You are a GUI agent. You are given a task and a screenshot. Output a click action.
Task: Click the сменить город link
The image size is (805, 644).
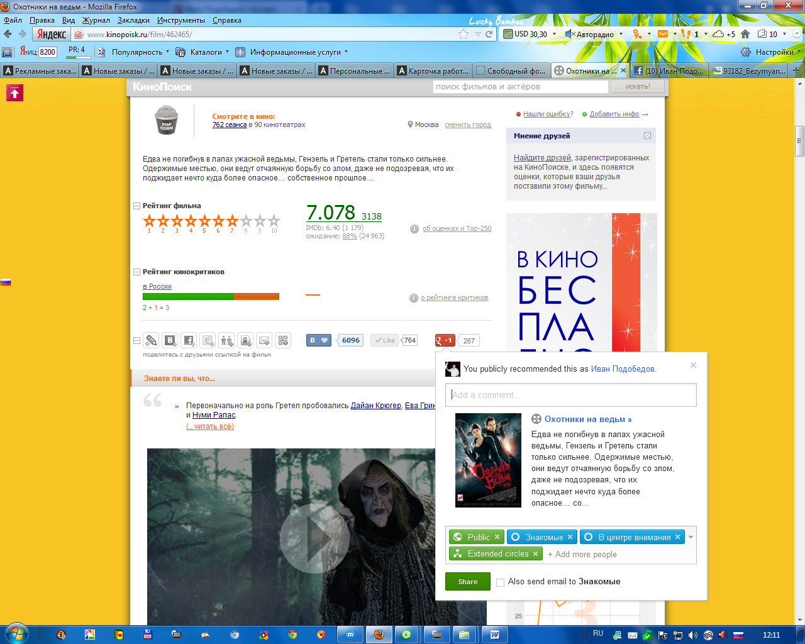pos(468,125)
